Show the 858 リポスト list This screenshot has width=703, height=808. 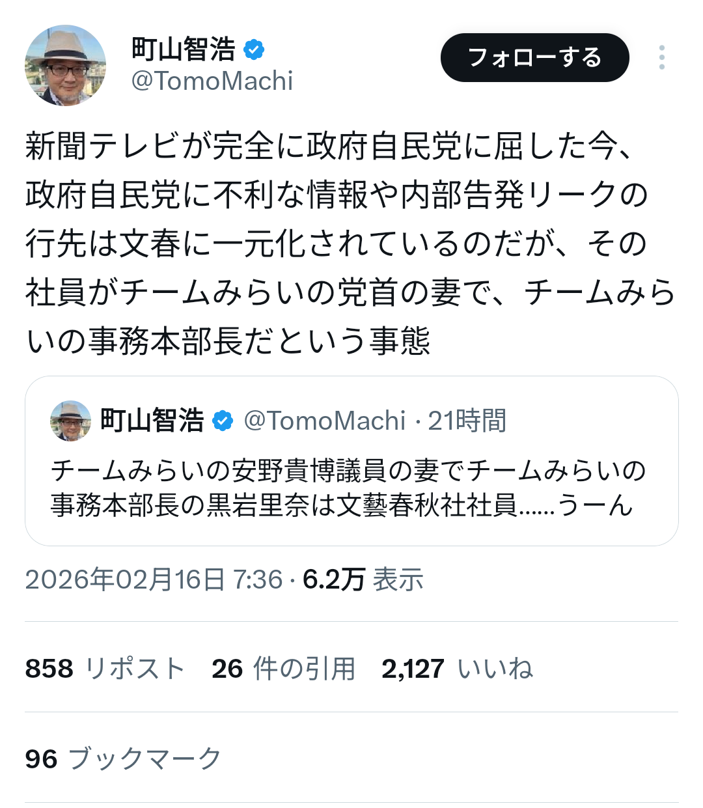tap(105, 669)
